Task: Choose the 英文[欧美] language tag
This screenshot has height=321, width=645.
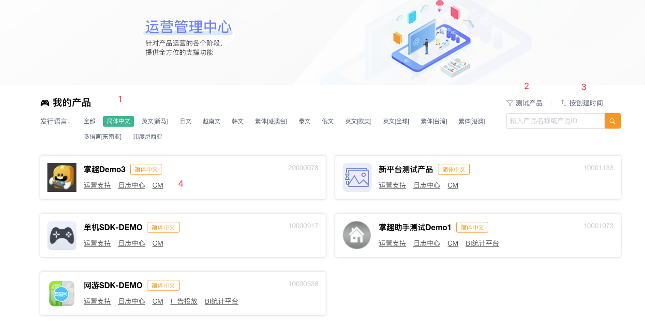Action: coord(358,121)
